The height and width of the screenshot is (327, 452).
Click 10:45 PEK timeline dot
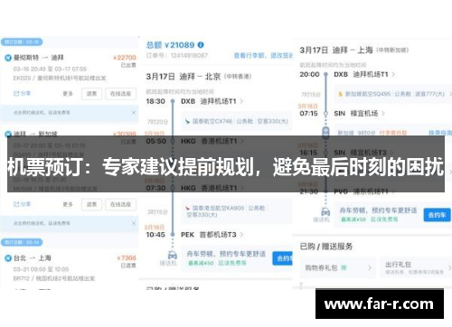pos(173,235)
